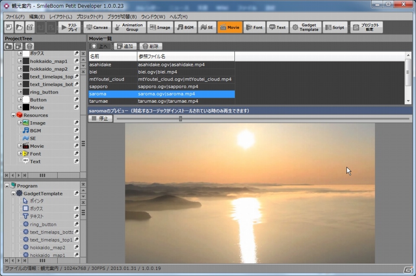
Task: Click the 上へ move-up button
Action: [100, 46]
